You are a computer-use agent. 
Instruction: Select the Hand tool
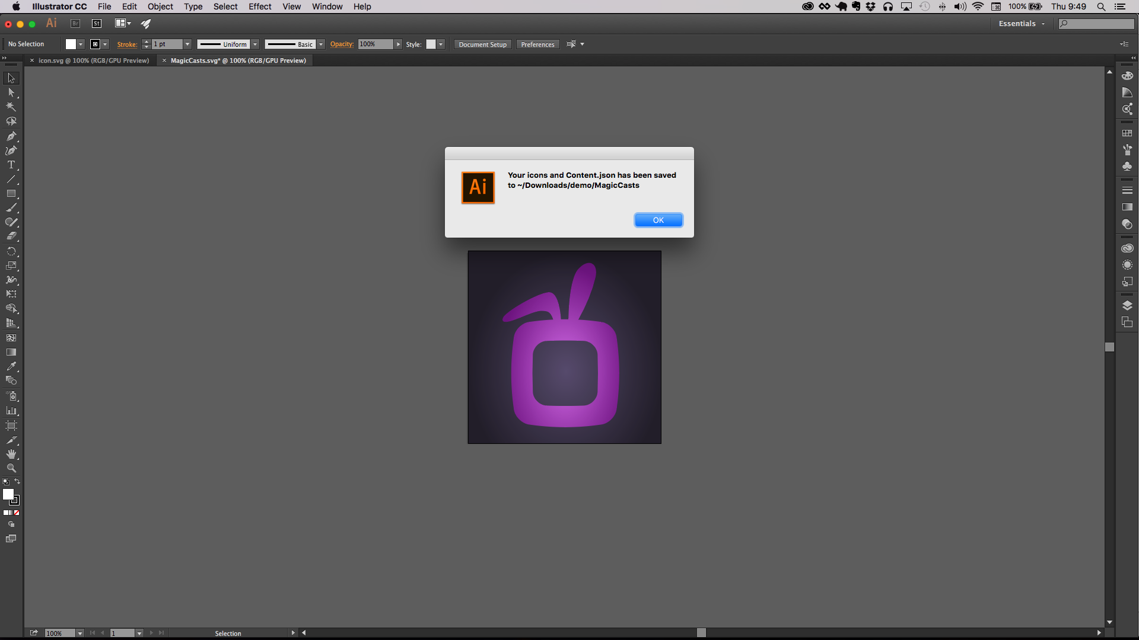click(x=12, y=454)
